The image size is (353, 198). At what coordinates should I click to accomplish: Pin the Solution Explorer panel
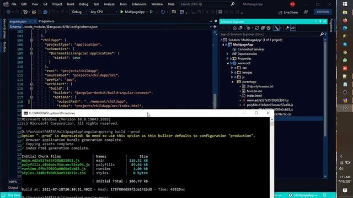tap(320, 21)
